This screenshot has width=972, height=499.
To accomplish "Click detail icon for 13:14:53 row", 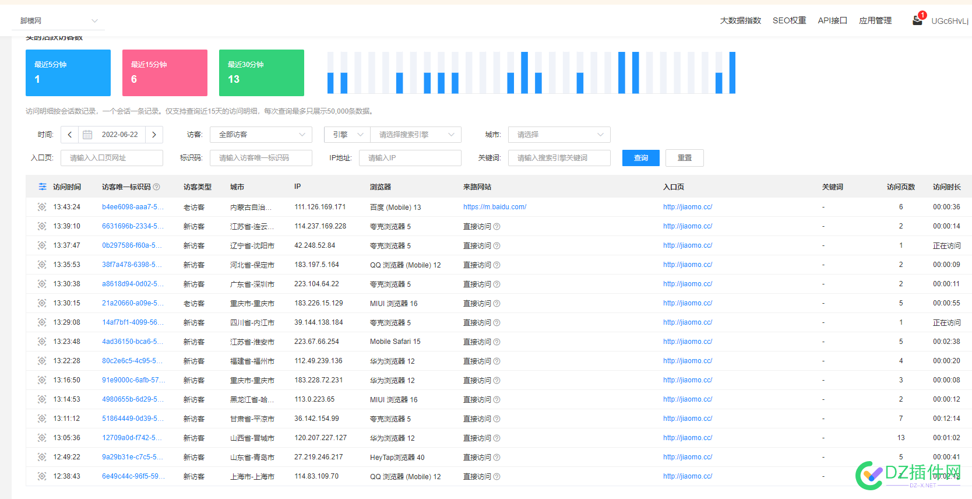I will (x=42, y=399).
